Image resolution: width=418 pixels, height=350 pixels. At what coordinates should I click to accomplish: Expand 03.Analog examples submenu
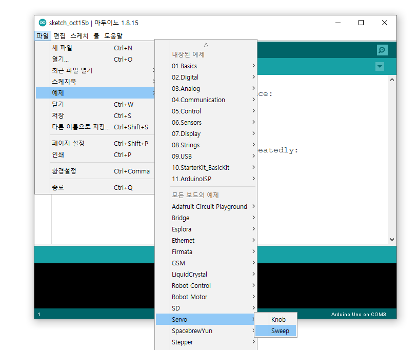[206, 88]
